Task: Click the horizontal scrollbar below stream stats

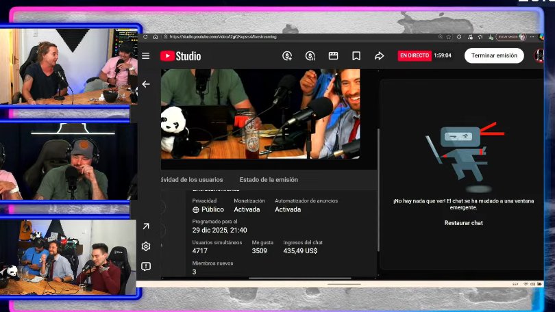Action: click(x=300, y=278)
